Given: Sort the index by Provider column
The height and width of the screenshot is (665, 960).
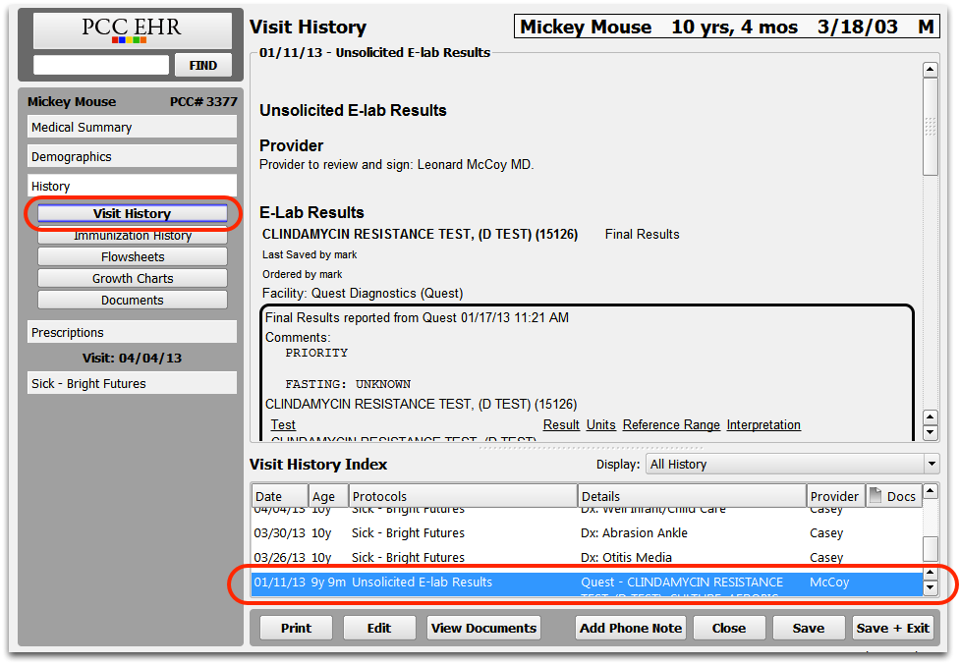Looking at the screenshot, I should (x=835, y=496).
